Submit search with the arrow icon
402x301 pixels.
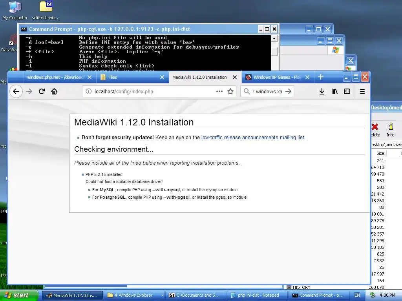click(x=288, y=91)
